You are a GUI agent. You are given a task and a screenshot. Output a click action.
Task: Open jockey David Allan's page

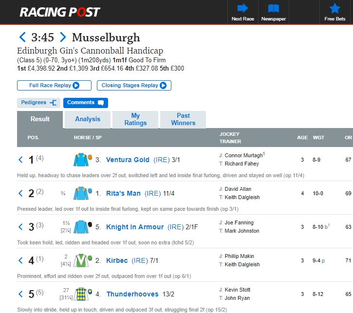(x=238, y=189)
